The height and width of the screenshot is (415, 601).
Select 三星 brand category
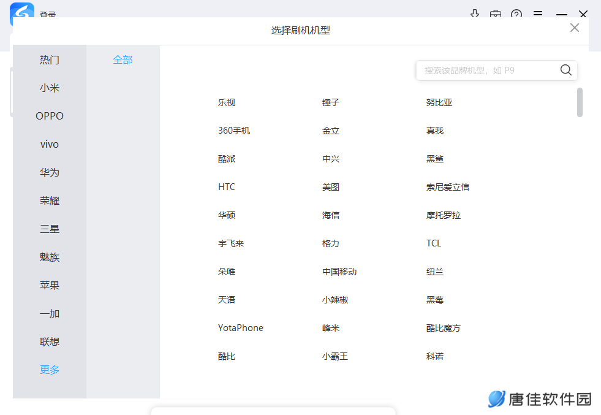click(50, 229)
